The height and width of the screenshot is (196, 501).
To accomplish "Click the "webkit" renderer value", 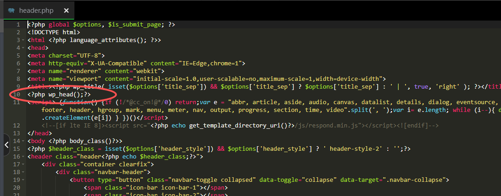I will click(x=147, y=71).
